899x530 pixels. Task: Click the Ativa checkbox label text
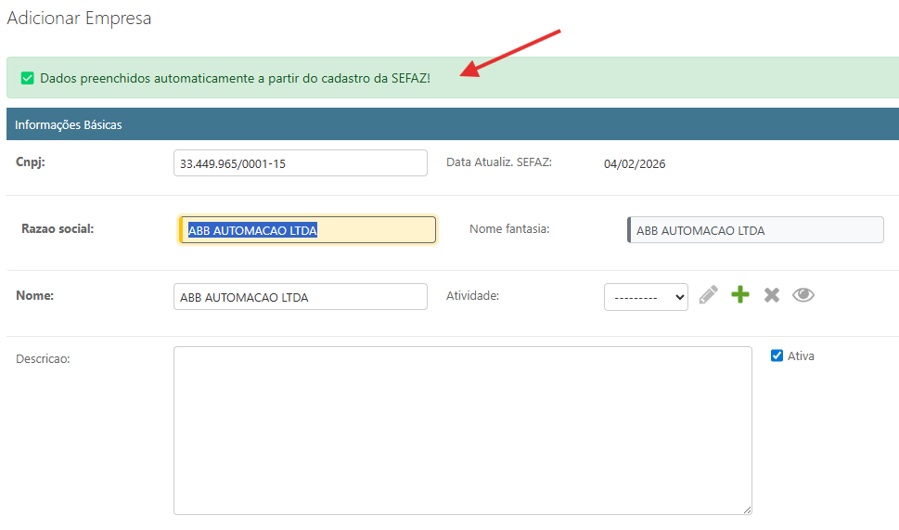(x=801, y=355)
